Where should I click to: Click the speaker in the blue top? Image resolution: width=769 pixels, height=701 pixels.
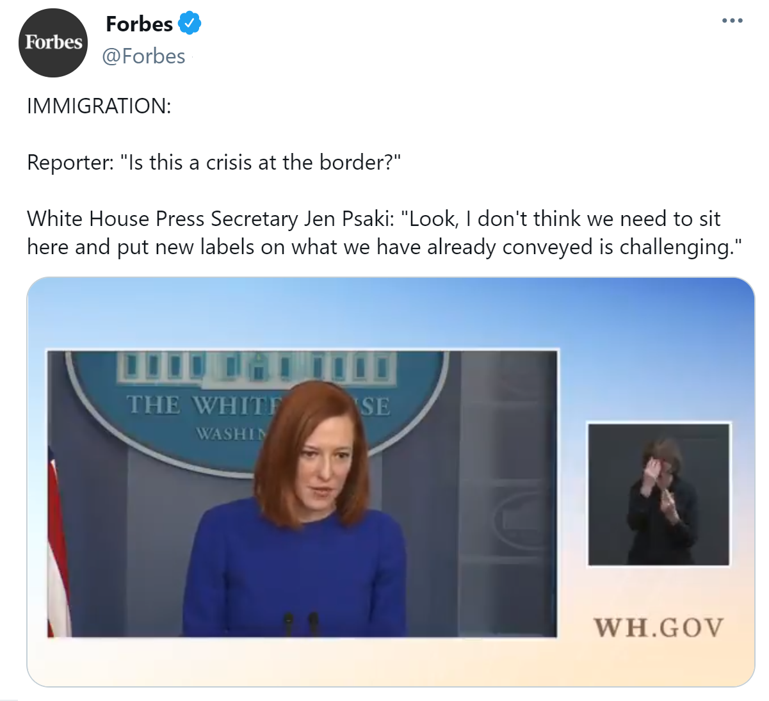point(296,512)
